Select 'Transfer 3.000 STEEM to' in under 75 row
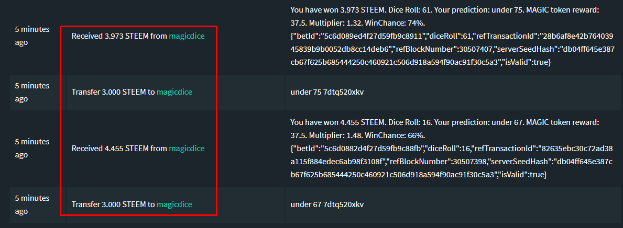623x228 pixels. pos(113,92)
